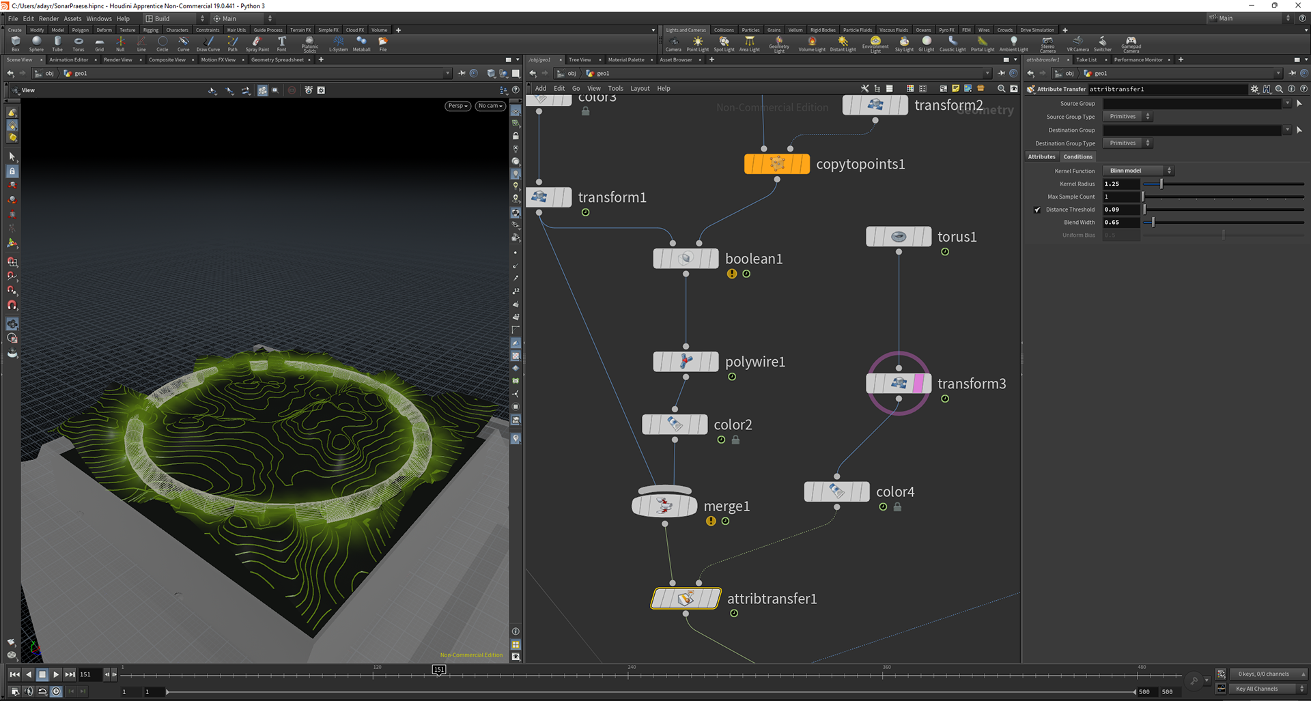Jump to the first frame
The image size is (1311, 701).
pyautogui.click(x=14, y=674)
